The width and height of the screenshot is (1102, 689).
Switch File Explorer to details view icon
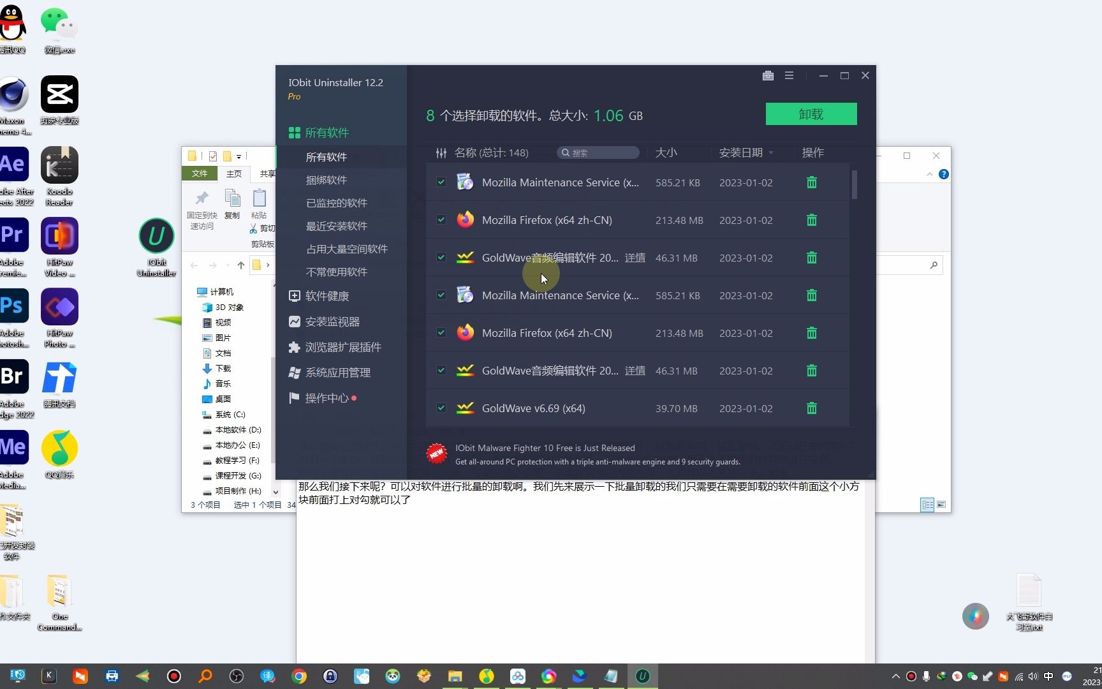[x=927, y=505]
